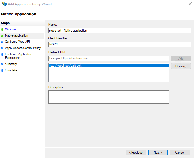Click the blue bullet beside Configure Application Permissions
Screen dimensions: 194x158
pos(2,54)
